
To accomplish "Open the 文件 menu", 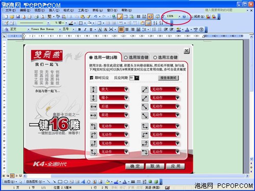I will point(11,10).
